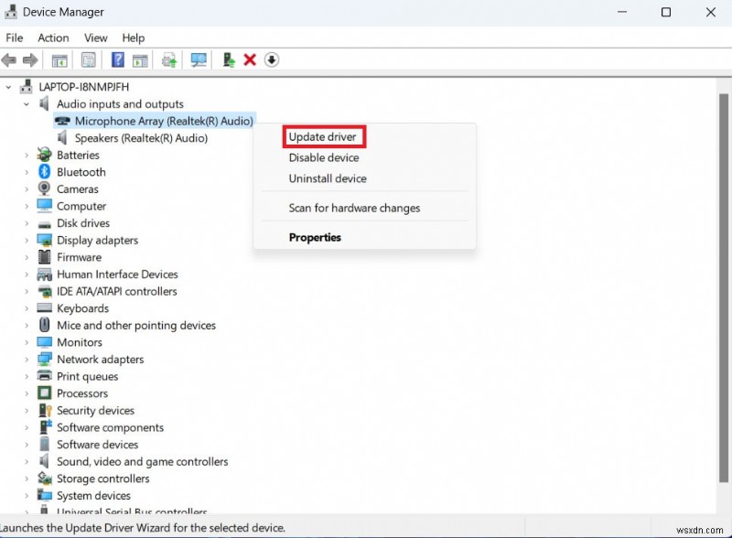Click the Print queues printer icon

[x=44, y=375]
